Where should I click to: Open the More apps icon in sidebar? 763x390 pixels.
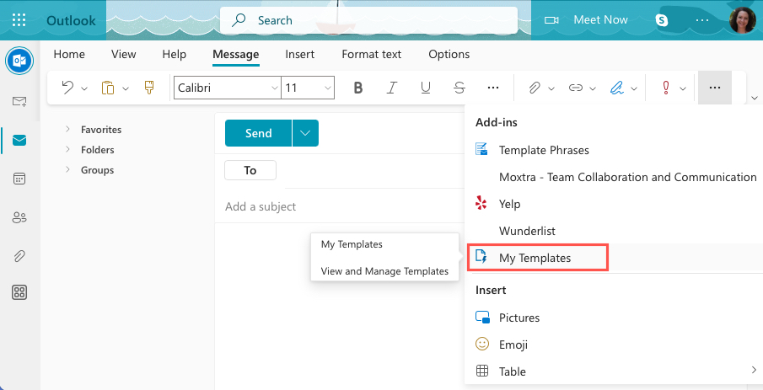point(19,292)
